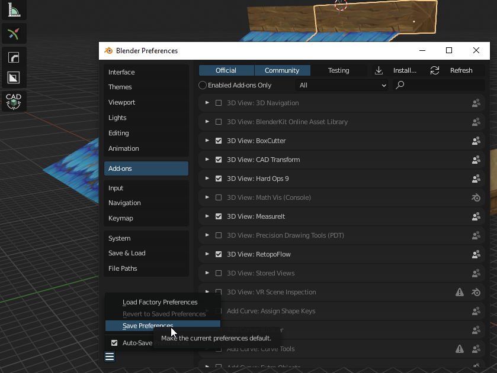Expand the BlenderKit add-on details
Viewport: 497px width, 373px height.
[207, 122]
